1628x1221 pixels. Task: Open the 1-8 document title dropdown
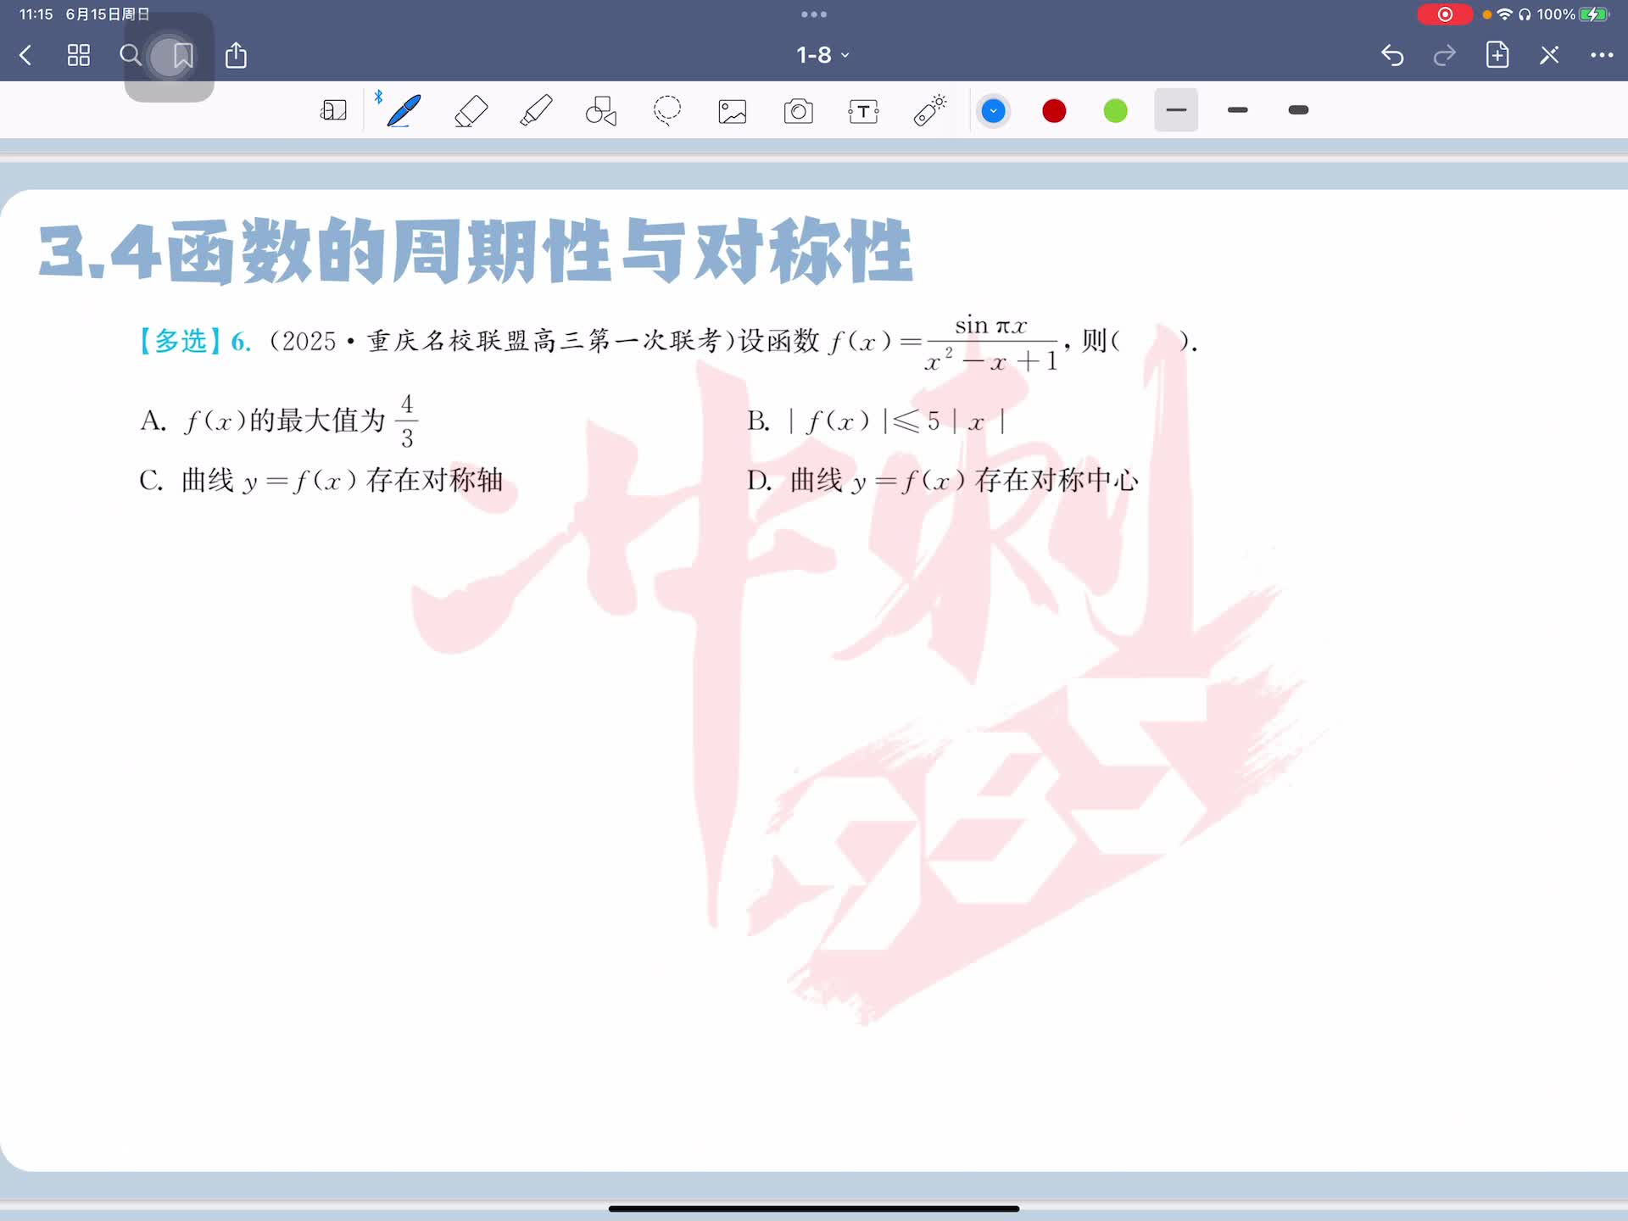pyautogui.click(x=822, y=55)
